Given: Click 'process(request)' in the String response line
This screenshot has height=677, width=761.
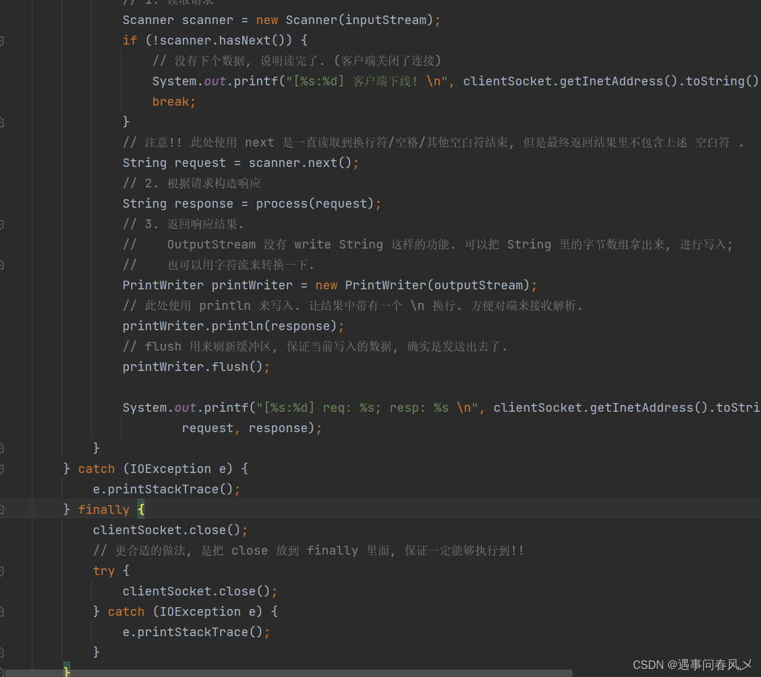Looking at the screenshot, I should point(315,204).
